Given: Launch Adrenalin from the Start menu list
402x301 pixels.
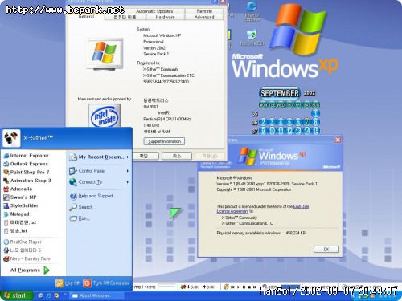Looking at the screenshot, I should click(x=18, y=189).
